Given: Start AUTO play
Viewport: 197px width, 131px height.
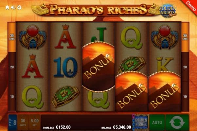Looking at the screenshot, I should point(157,122).
